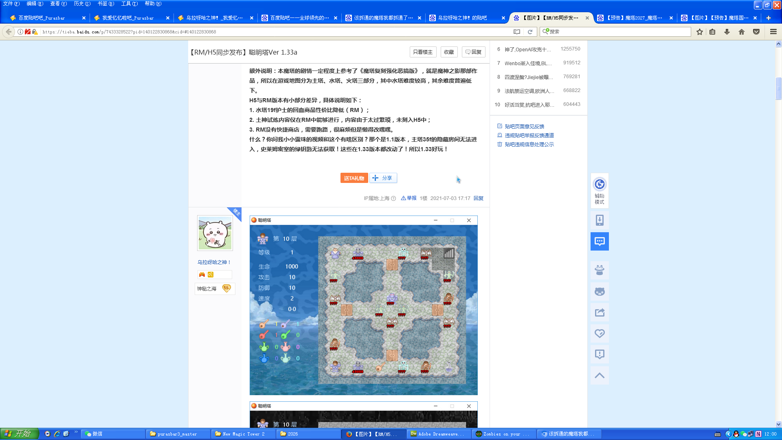Screen dimensions: 782x440
Task: Open the 工具 menu
Action: point(129,4)
